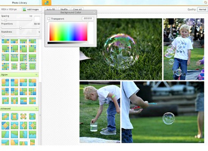
Task: Open the Quality dropdown showing Normal
Action: pos(202,9)
